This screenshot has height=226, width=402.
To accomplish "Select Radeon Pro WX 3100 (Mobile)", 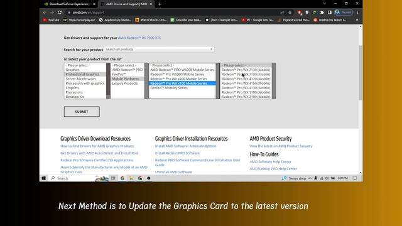I will pos(246,92).
